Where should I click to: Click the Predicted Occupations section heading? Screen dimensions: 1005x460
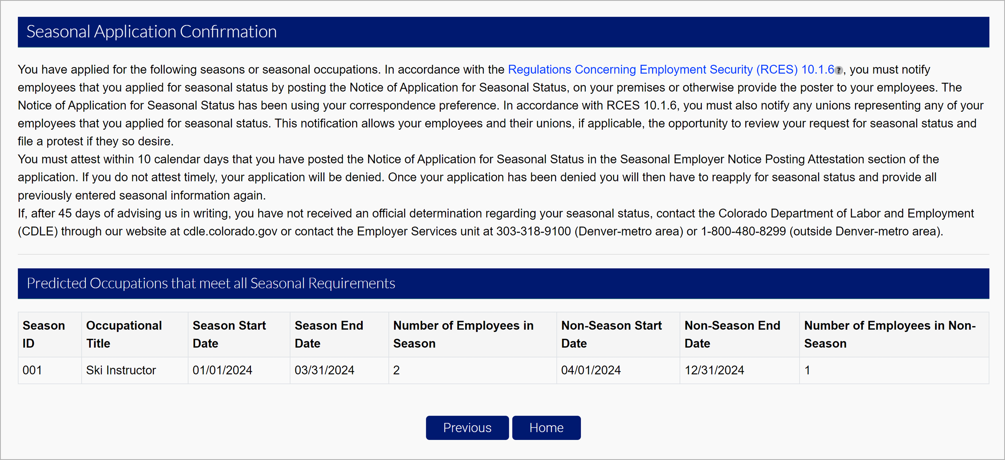click(211, 283)
